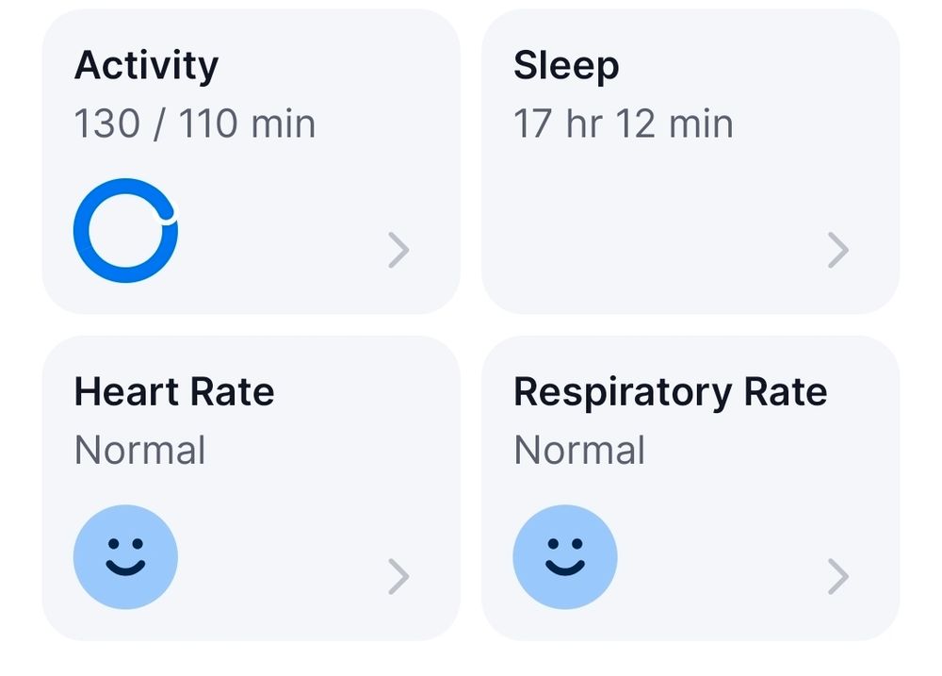The width and height of the screenshot is (942, 676).
Task: Expand the Sleep card using its chevron
Action: (x=837, y=250)
